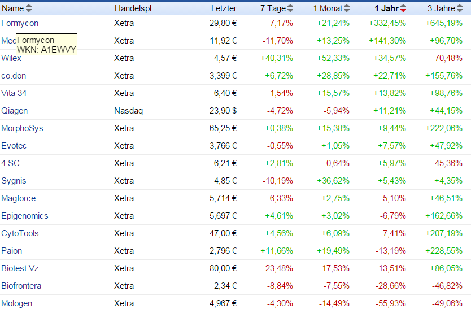Open the 4 SC stock link
The height and width of the screenshot is (313, 471).
[11, 163]
